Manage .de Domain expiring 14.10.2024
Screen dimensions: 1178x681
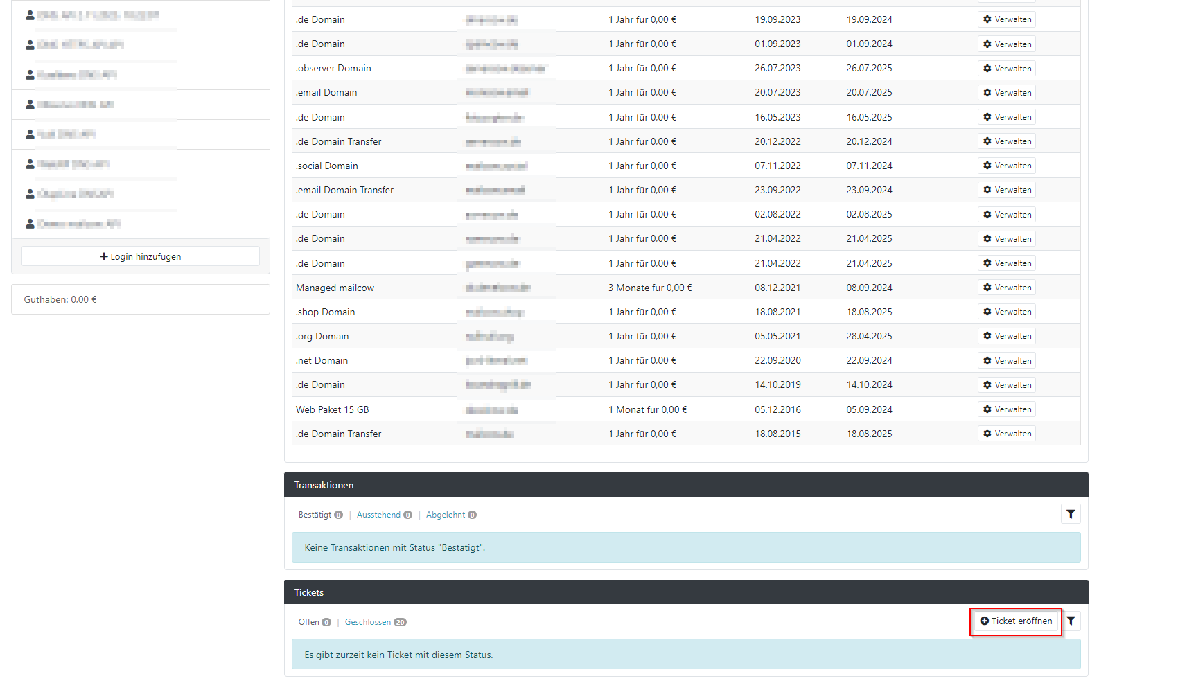pos(1007,384)
